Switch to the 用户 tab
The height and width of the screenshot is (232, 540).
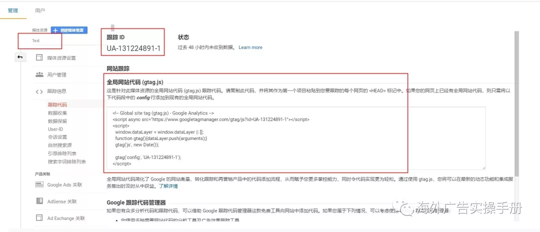40,10
